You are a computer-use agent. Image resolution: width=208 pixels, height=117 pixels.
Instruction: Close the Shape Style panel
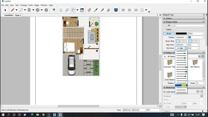click(x=204, y=22)
